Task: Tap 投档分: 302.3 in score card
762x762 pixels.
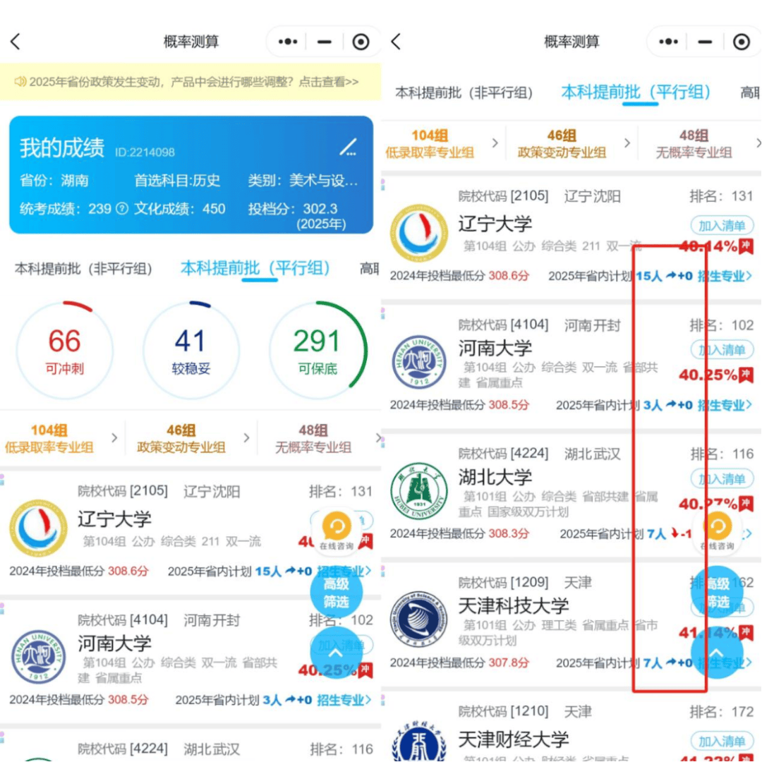Action: [293, 209]
